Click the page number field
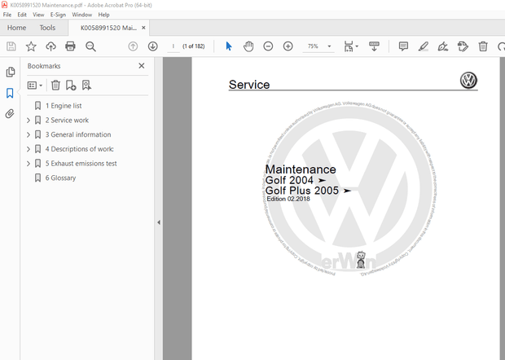Screen dimensions: 505x360 click(x=173, y=46)
